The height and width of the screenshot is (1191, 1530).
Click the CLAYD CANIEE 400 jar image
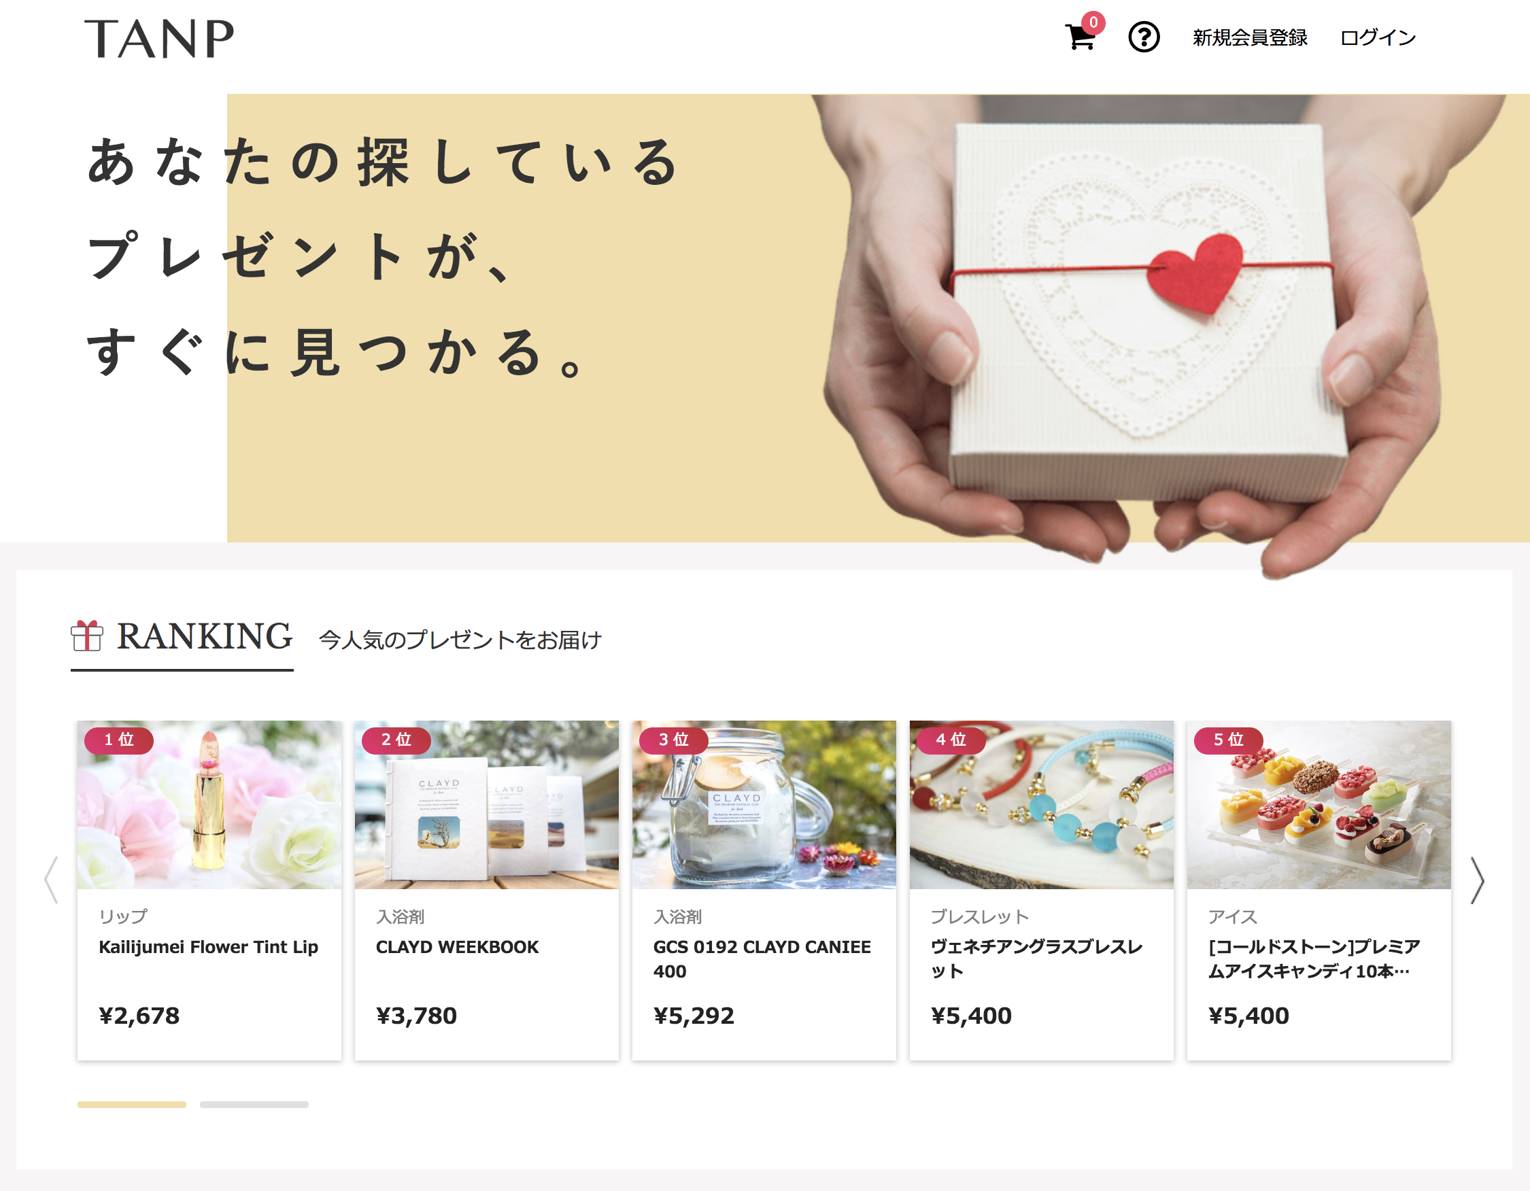(764, 804)
